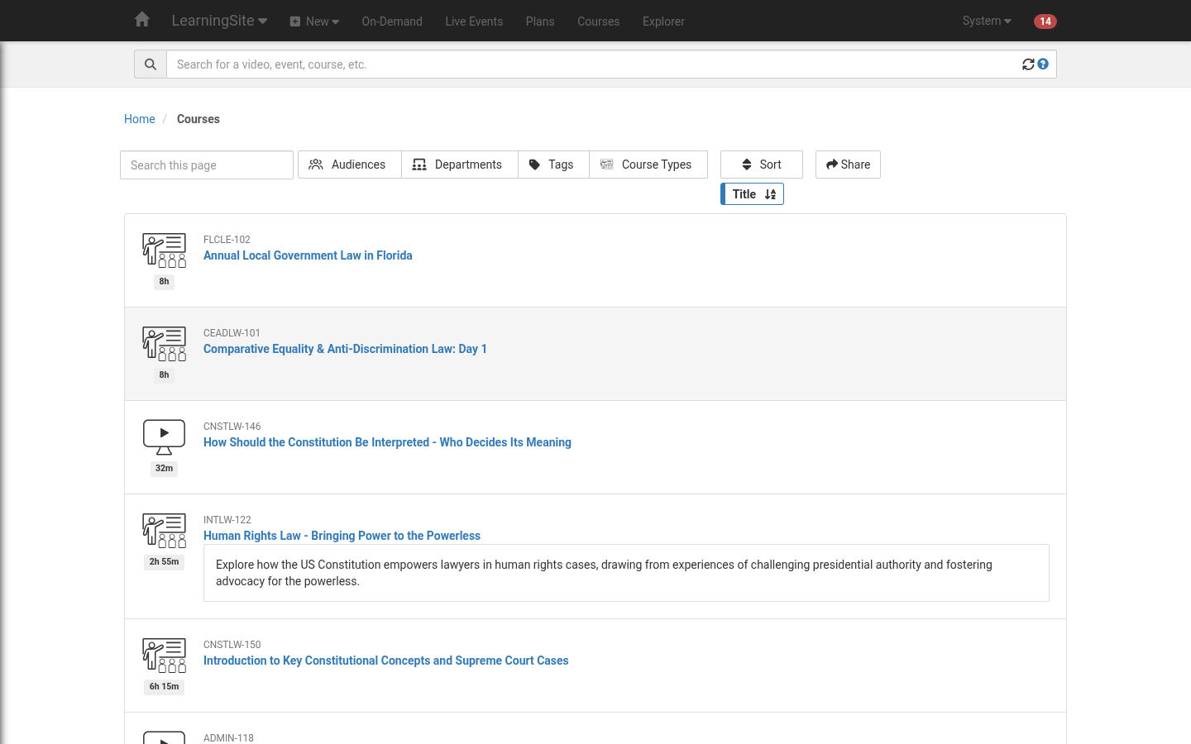Viewport: 1191px width, 744px height.
Task: Click the classroom icon for CEADLW-101
Action: tap(164, 344)
